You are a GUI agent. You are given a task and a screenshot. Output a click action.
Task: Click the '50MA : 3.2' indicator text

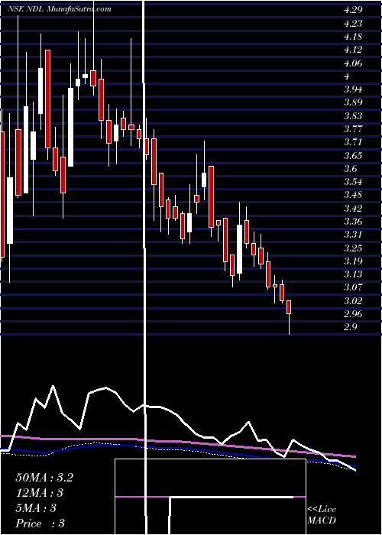pos(44,478)
